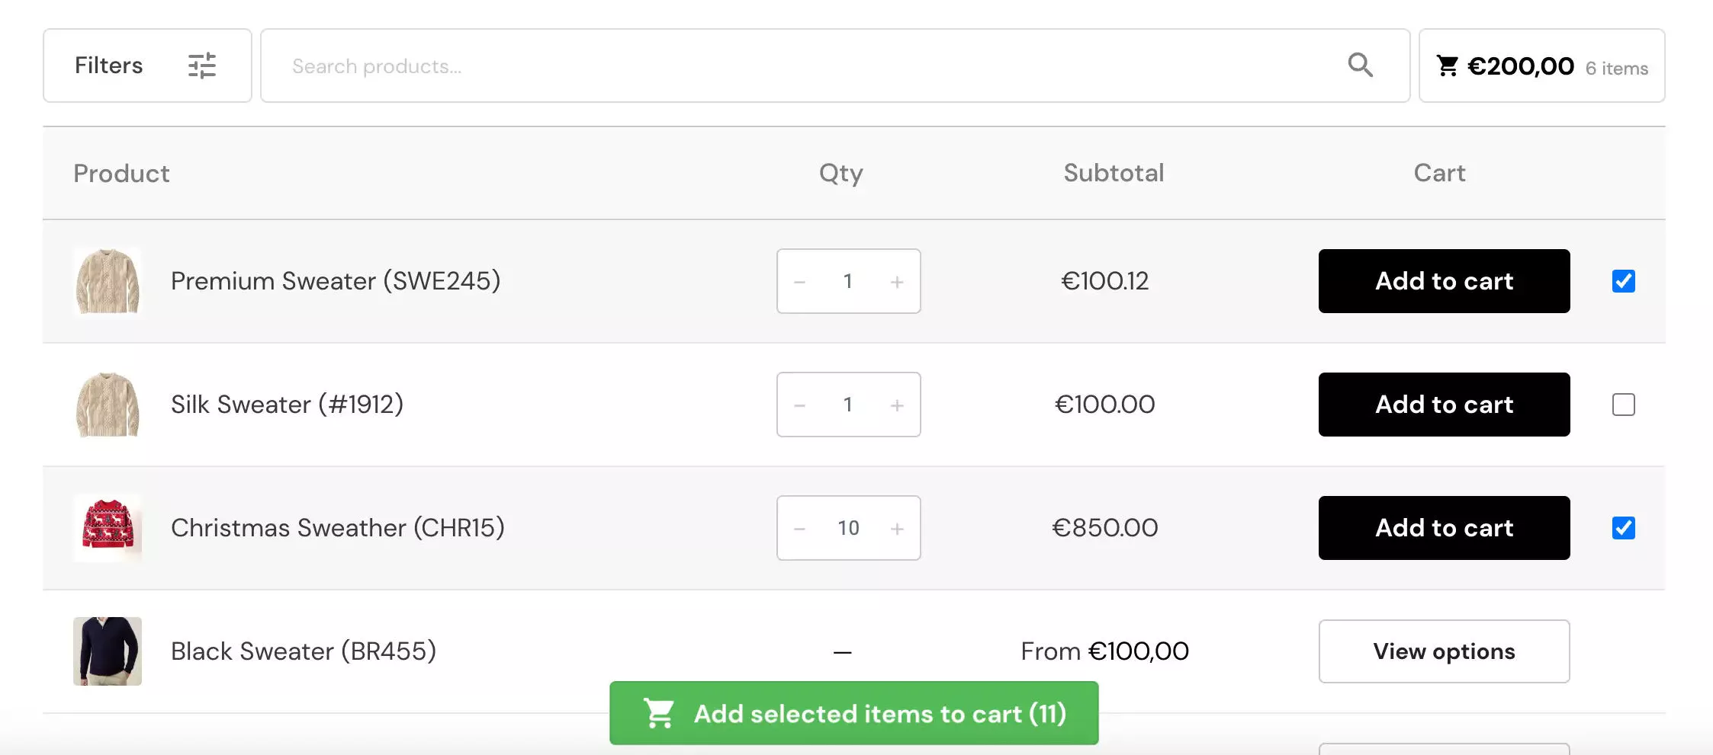This screenshot has height=755, width=1713.
Task: Click the search magnifier icon
Action: (1360, 66)
